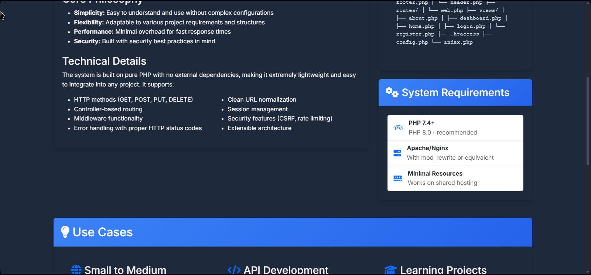Click the globe icon beside Small to Medium
Viewport: 591px width, 275px height.
[76, 270]
